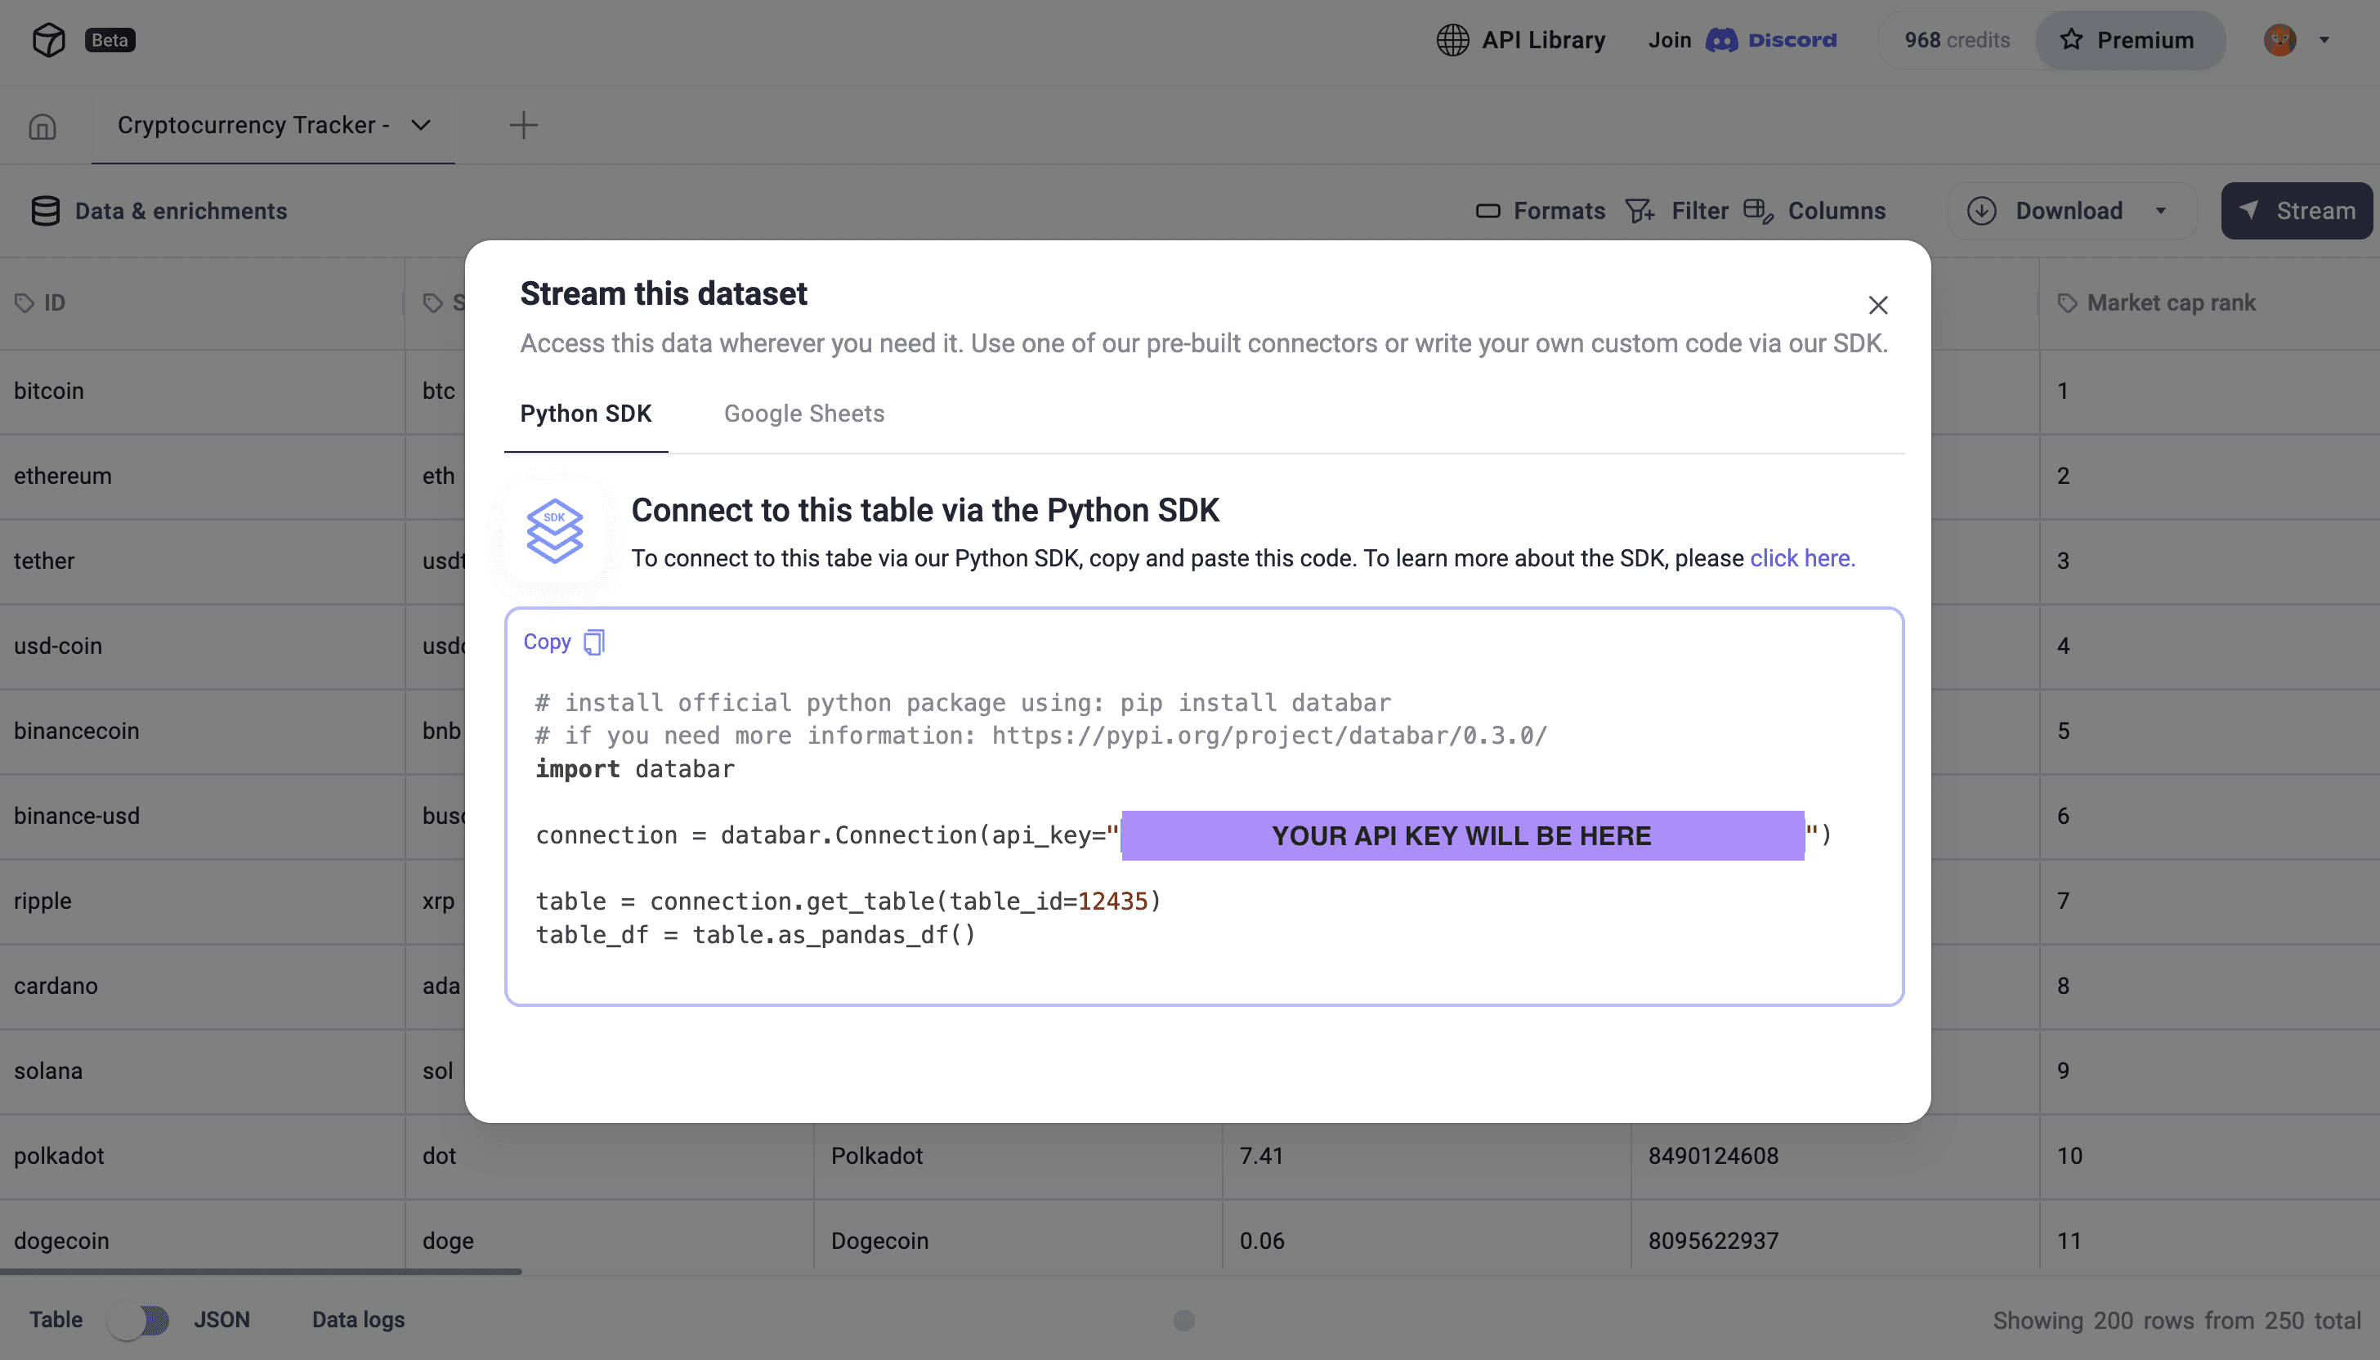Click the Databar logo icon
This screenshot has height=1360, width=2380.
(x=48, y=39)
